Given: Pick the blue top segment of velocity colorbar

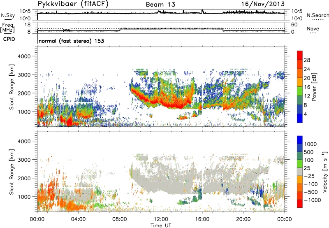Looking at the screenshot, I should click(x=300, y=140).
